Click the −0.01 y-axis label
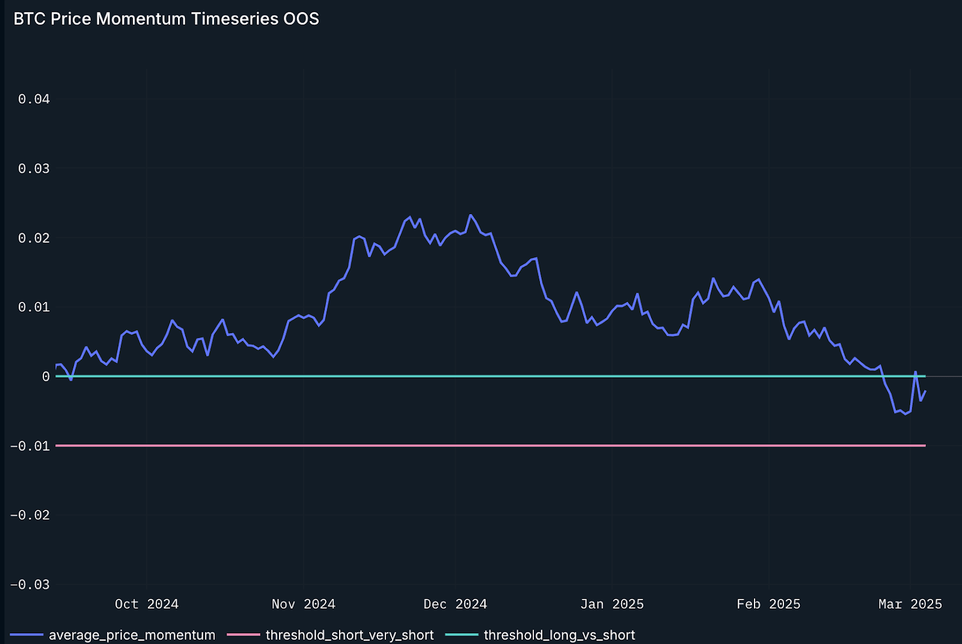962x644 pixels. (x=30, y=446)
